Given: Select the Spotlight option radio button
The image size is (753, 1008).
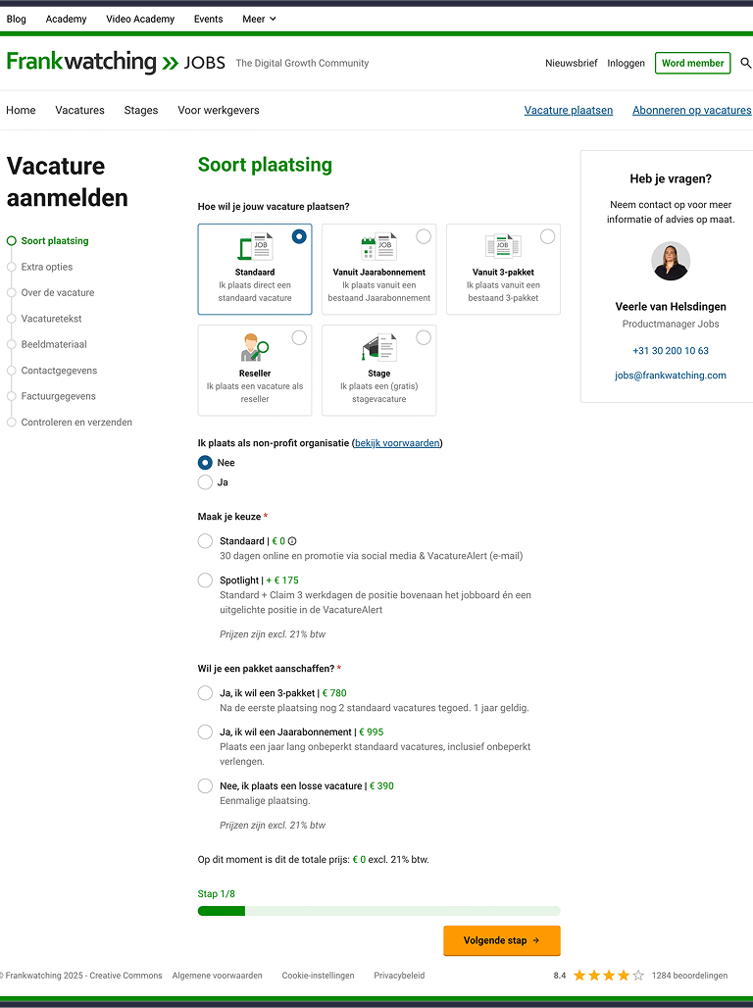Looking at the screenshot, I should click(x=205, y=580).
